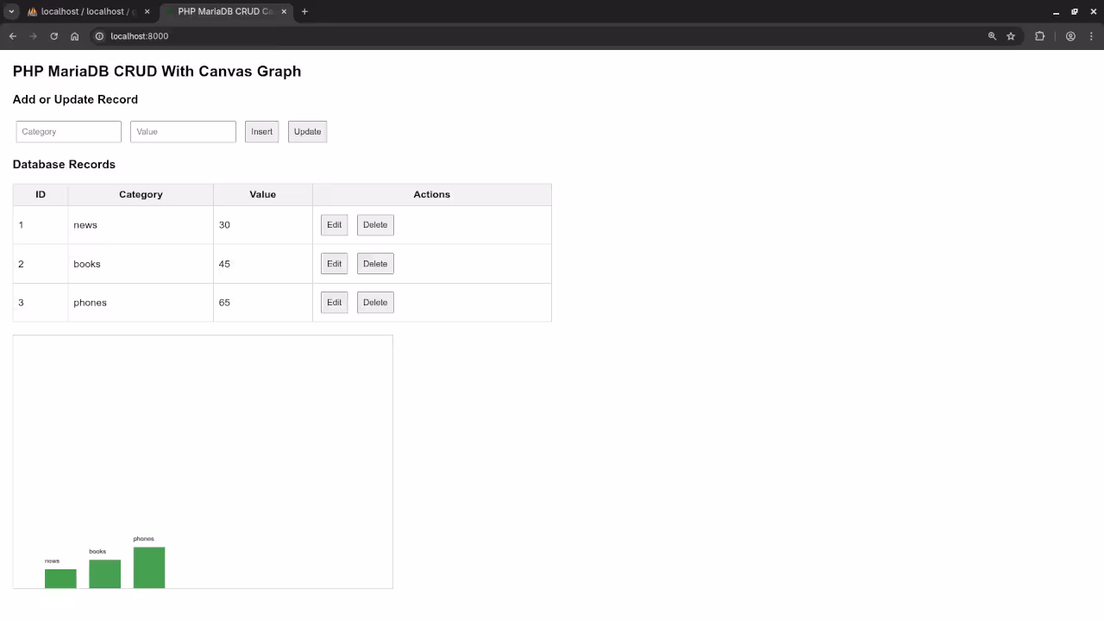
Task: Open the browser extensions puzzle icon
Action: click(x=1039, y=36)
